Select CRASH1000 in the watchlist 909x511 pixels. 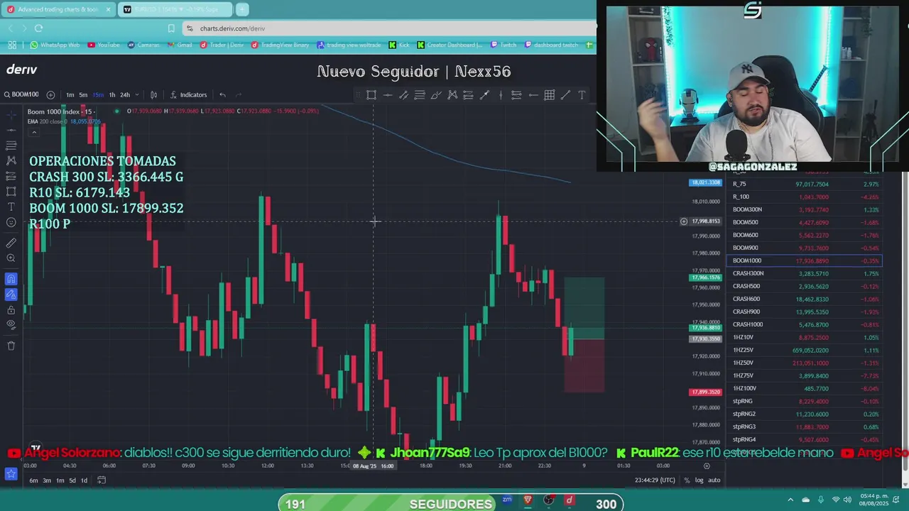[806, 324]
